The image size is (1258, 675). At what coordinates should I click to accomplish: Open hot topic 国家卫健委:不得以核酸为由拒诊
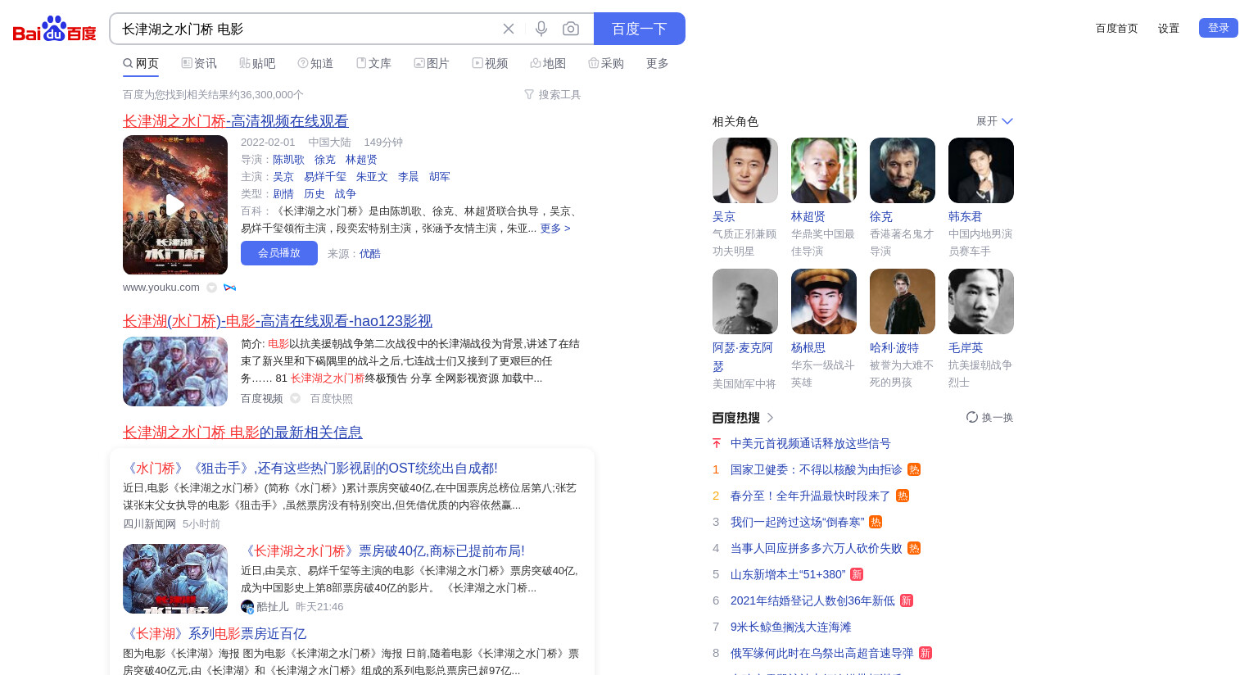(x=817, y=469)
